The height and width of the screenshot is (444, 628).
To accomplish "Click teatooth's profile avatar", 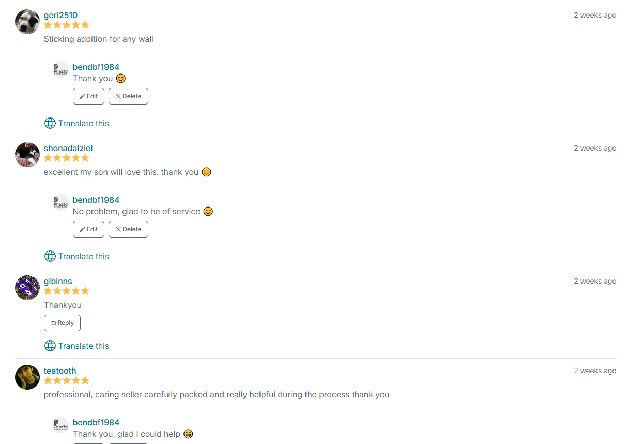I will point(27,377).
